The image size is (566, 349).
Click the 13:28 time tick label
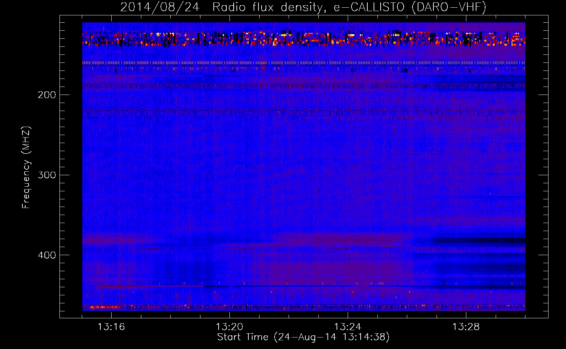[466, 327]
